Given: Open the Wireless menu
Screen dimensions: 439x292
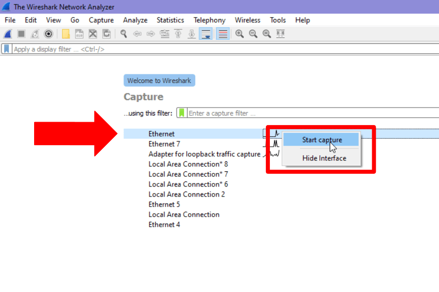Looking at the screenshot, I should pyautogui.click(x=247, y=20).
